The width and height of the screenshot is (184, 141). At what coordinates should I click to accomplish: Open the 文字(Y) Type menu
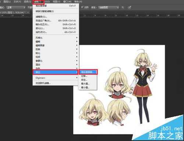click(x=17, y=2)
